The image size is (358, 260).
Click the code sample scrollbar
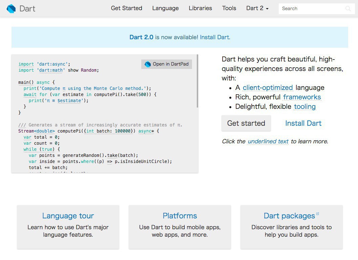point(197,81)
